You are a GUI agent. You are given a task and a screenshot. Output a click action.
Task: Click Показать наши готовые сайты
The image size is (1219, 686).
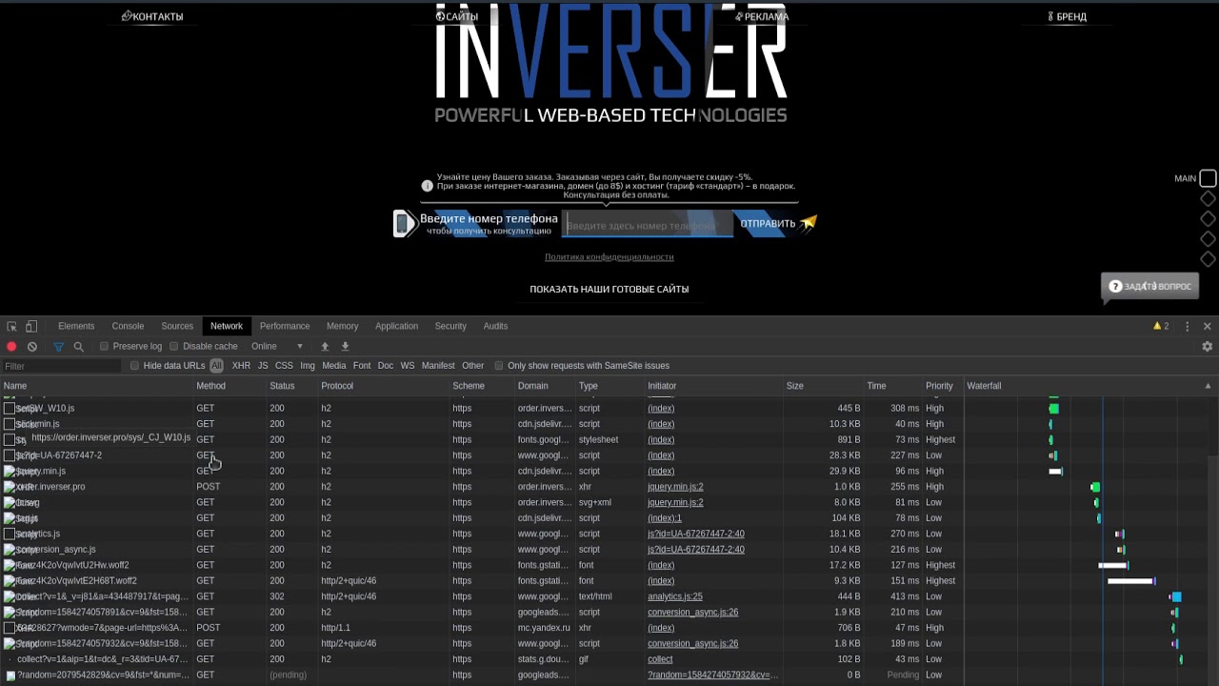[x=609, y=289]
